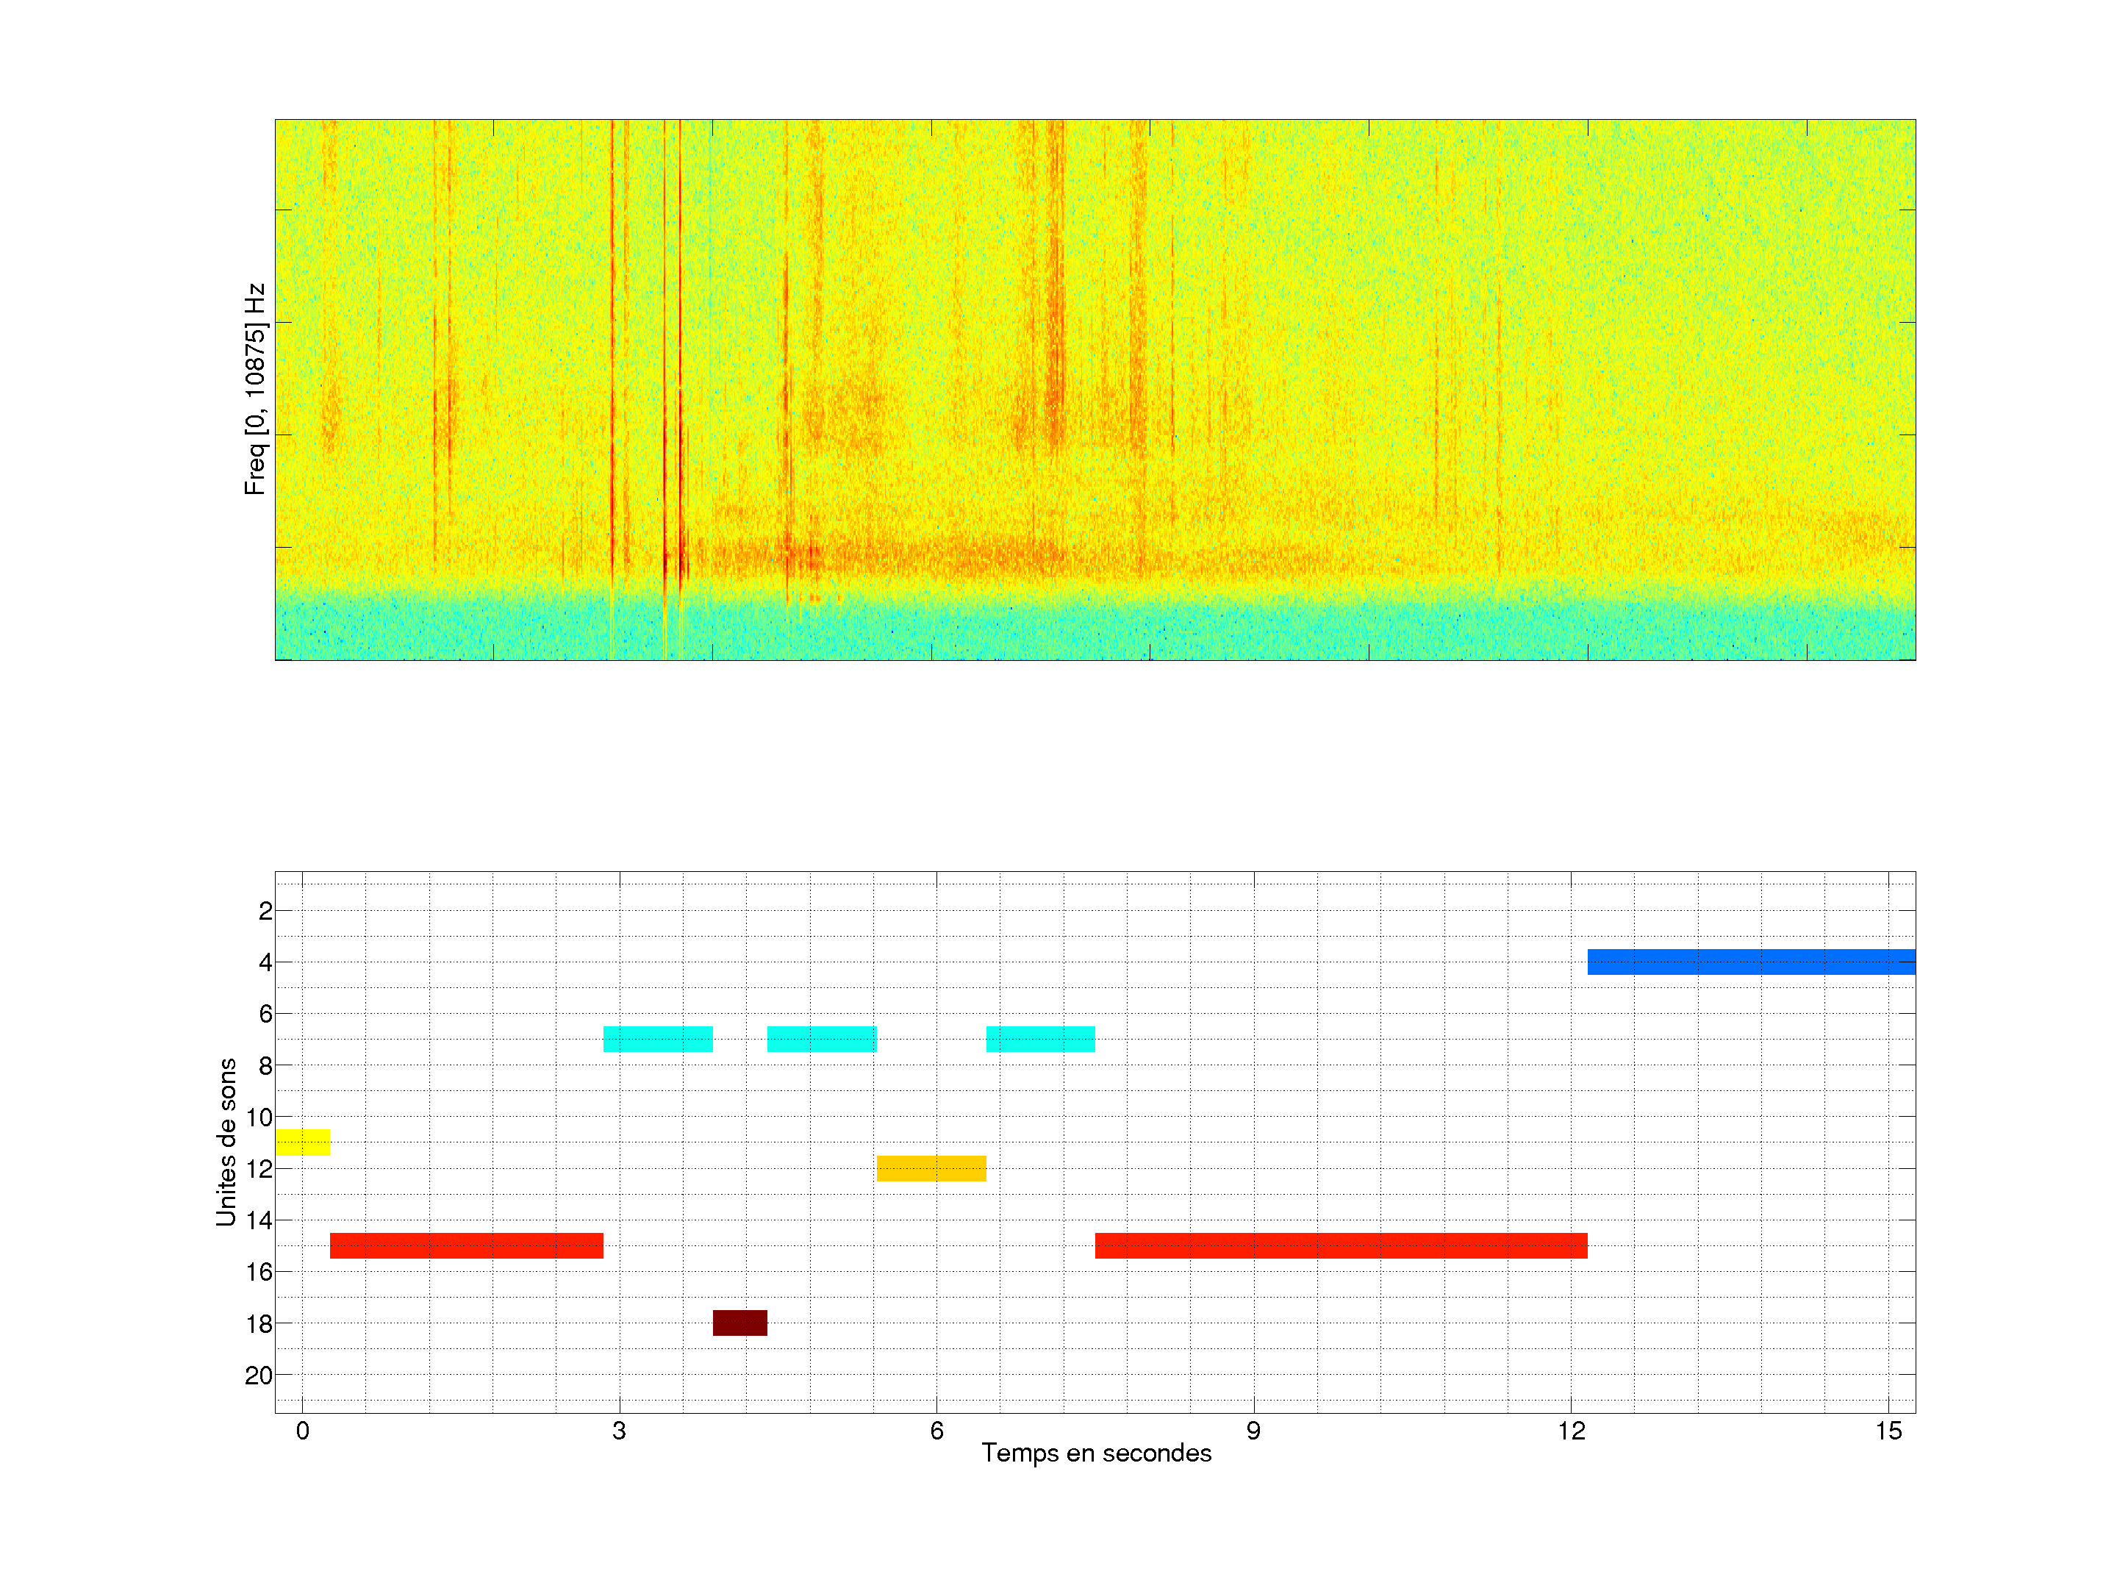Click the 'Unites de sons' axis label

click(x=227, y=1142)
